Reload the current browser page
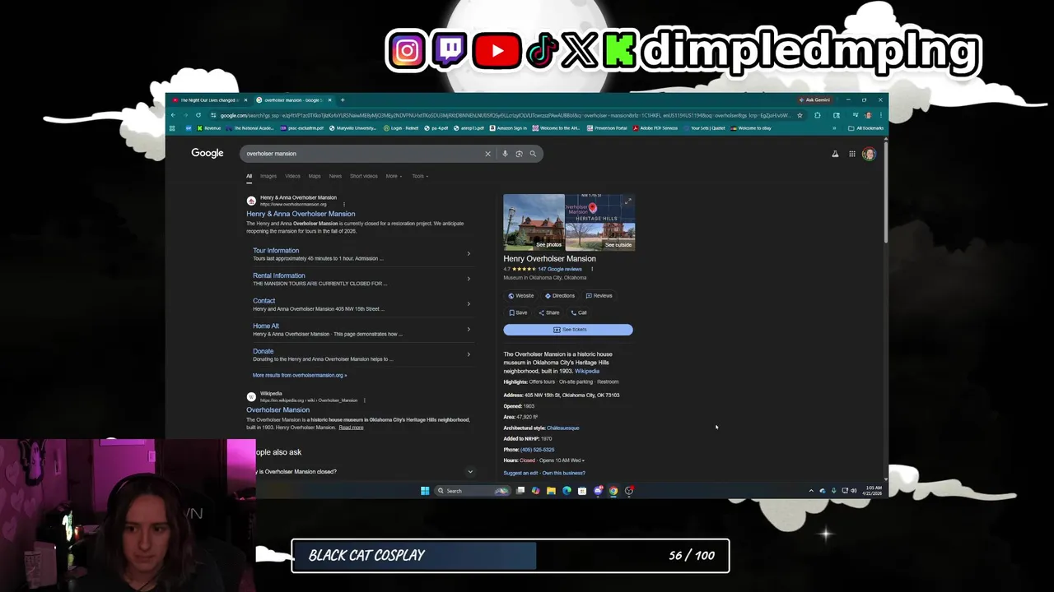Viewport: 1054px width, 592px height. (x=198, y=115)
